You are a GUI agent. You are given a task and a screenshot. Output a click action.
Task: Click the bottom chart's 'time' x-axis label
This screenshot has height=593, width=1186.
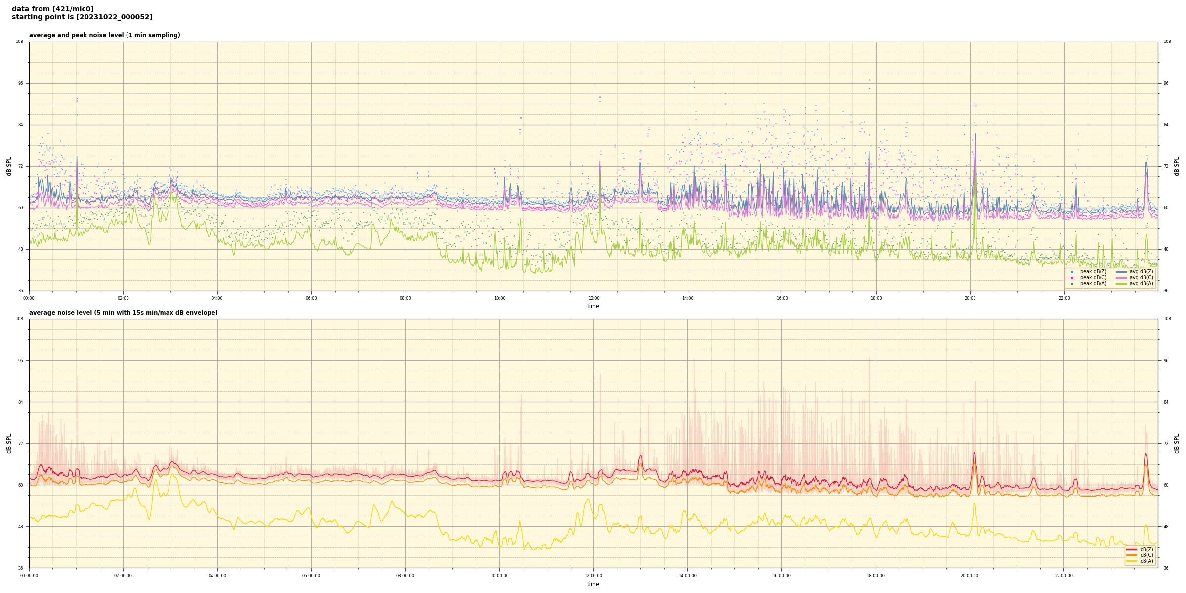coord(593,584)
